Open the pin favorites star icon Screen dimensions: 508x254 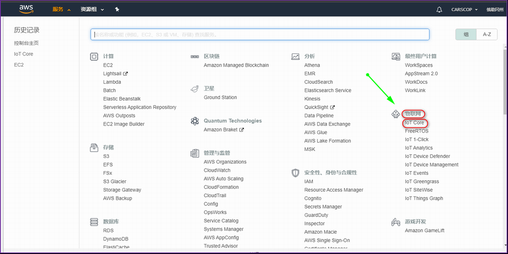(x=117, y=9)
